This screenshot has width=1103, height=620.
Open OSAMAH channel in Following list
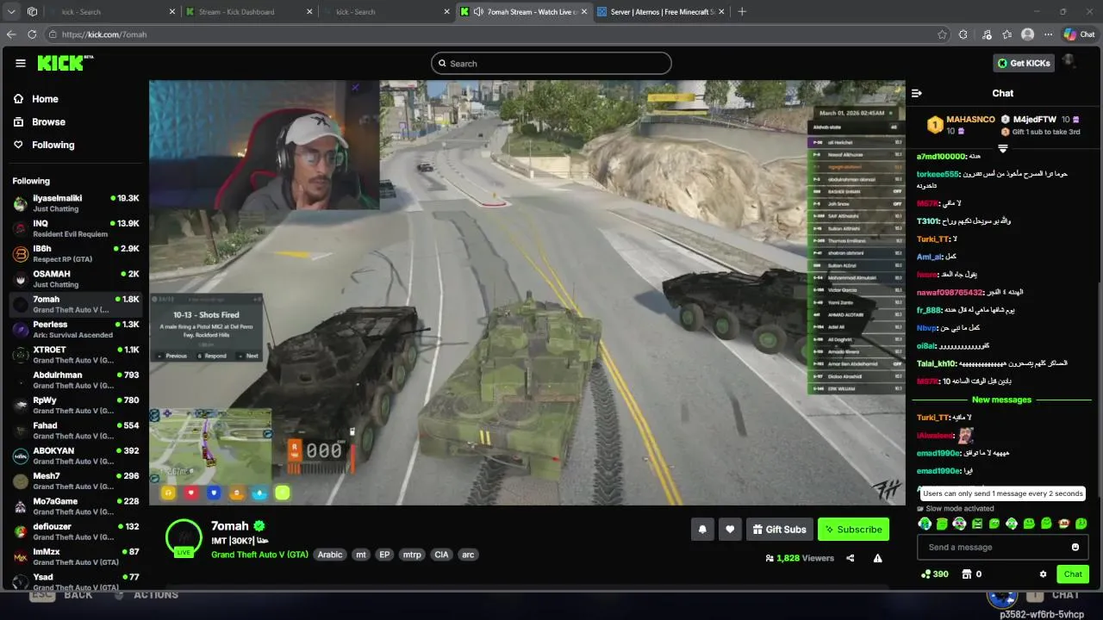pyautogui.click(x=75, y=279)
